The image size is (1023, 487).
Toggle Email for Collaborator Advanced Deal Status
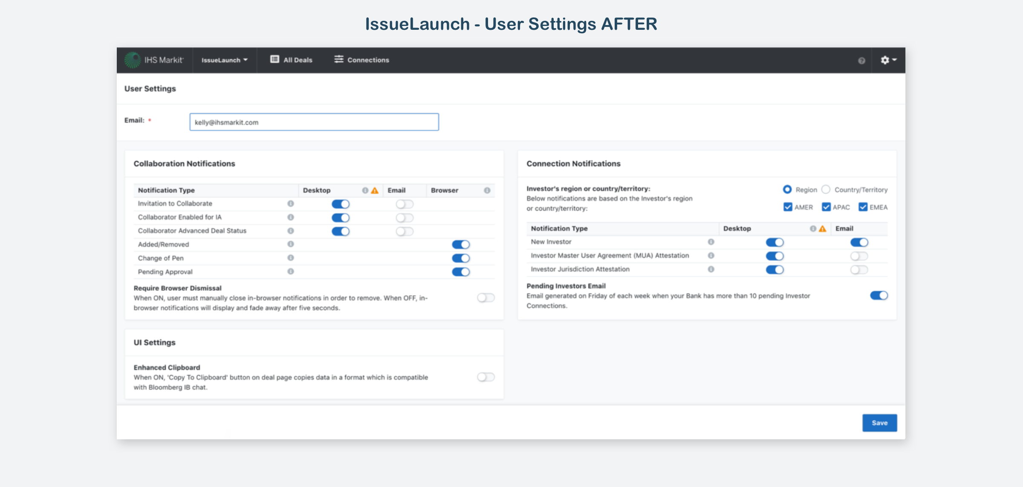[405, 232]
